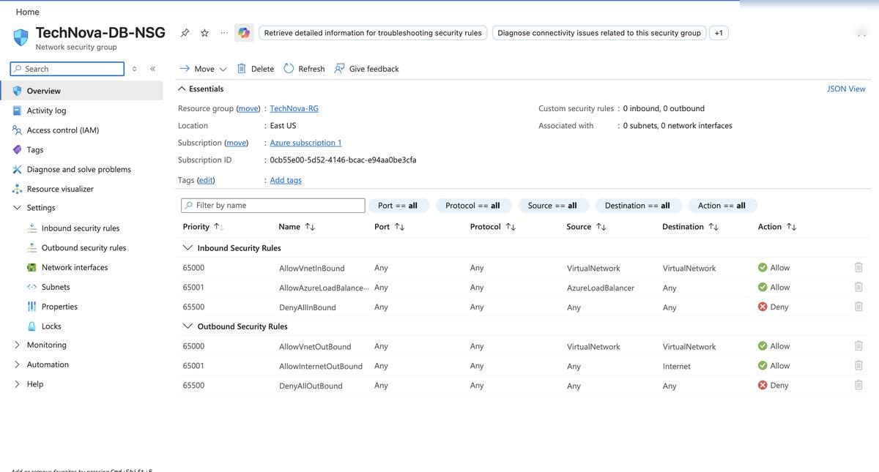Viewport: 879px width, 472px height.
Task: Delete the AllowInternetOutBound rule via trash icon
Action: coord(858,366)
